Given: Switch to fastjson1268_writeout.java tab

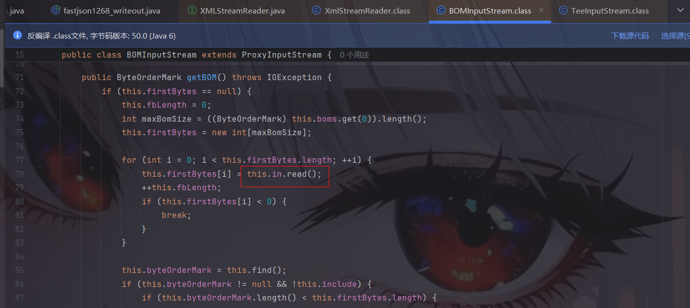Looking at the screenshot, I should tap(112, 11).
